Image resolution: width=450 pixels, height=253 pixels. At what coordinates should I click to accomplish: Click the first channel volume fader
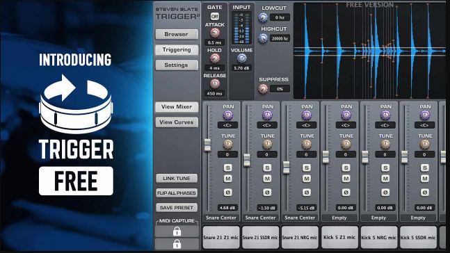(207, 145)
